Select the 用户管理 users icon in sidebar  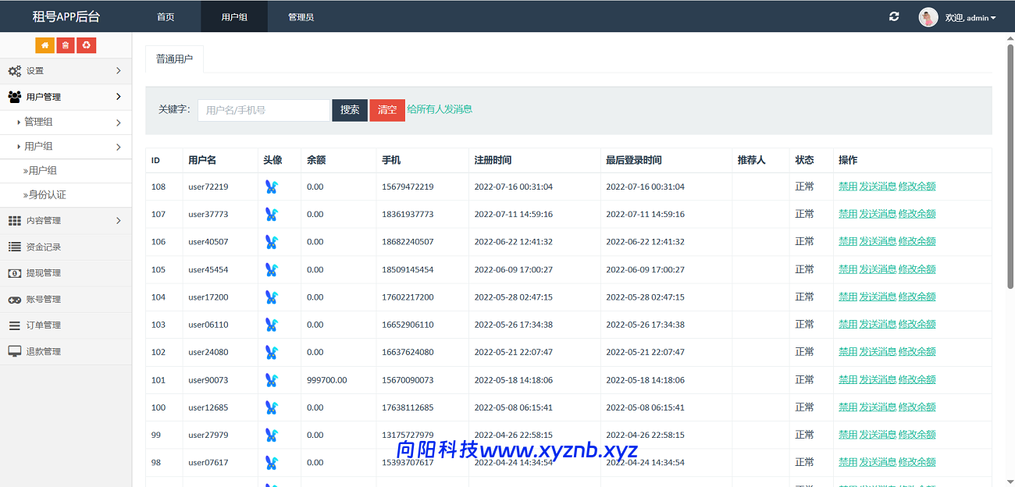14,96
